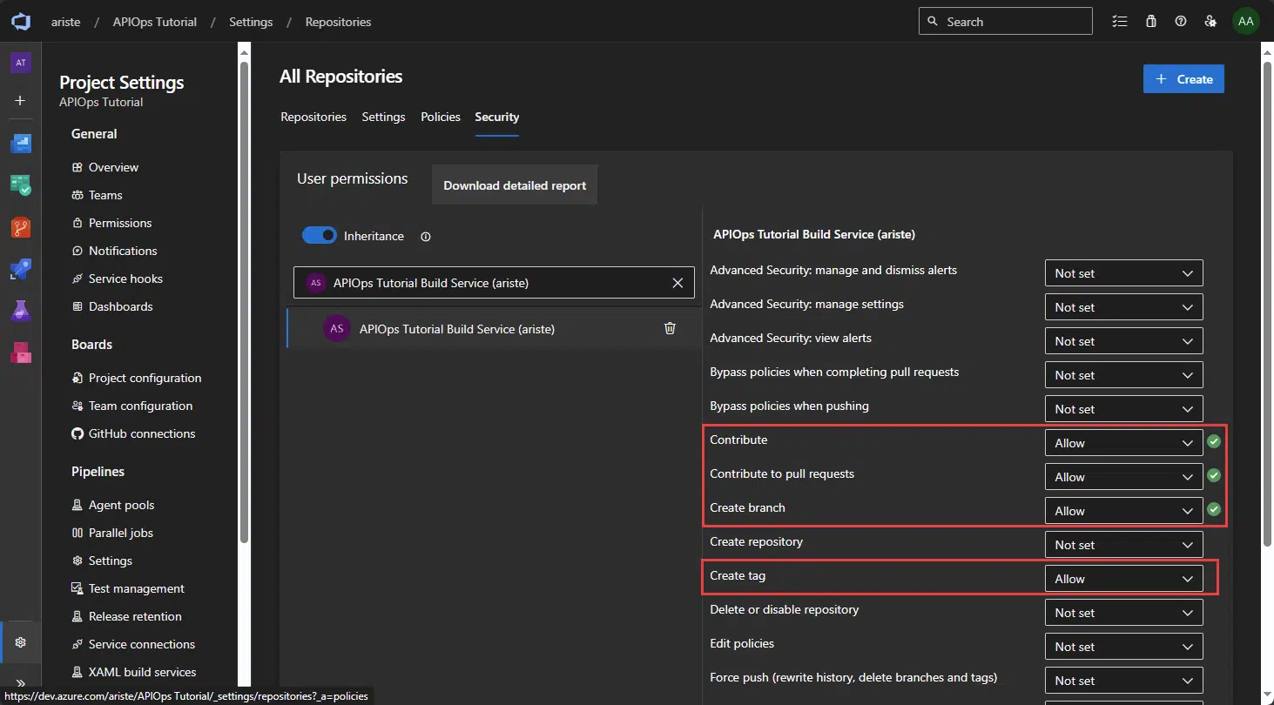Open Azure Repos branch icon in sidebar

pos(20,227)
